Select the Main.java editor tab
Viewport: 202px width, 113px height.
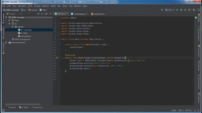click(x=61, y=14)
